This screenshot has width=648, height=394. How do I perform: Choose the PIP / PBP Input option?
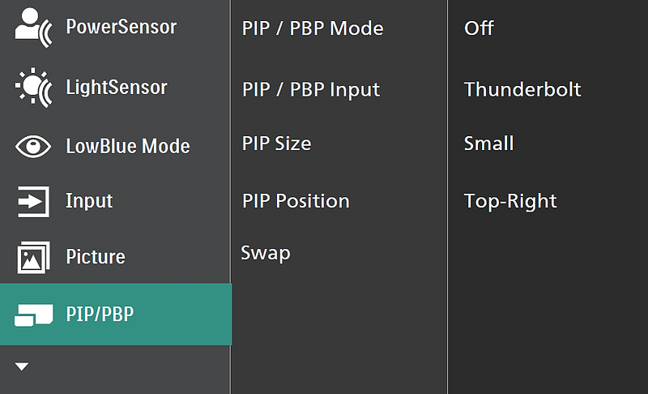[x=310, y=89]
